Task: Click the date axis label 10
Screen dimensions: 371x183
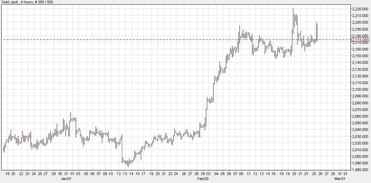Action: click(111, 173)
